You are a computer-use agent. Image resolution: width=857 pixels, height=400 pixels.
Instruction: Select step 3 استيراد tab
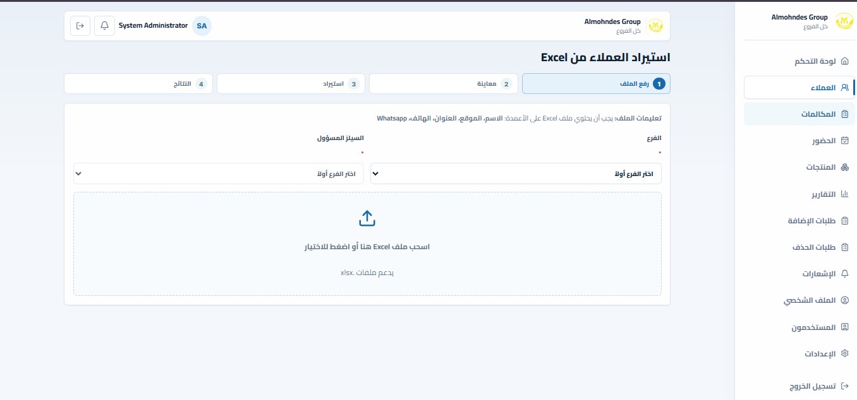[x=291, y=84]
